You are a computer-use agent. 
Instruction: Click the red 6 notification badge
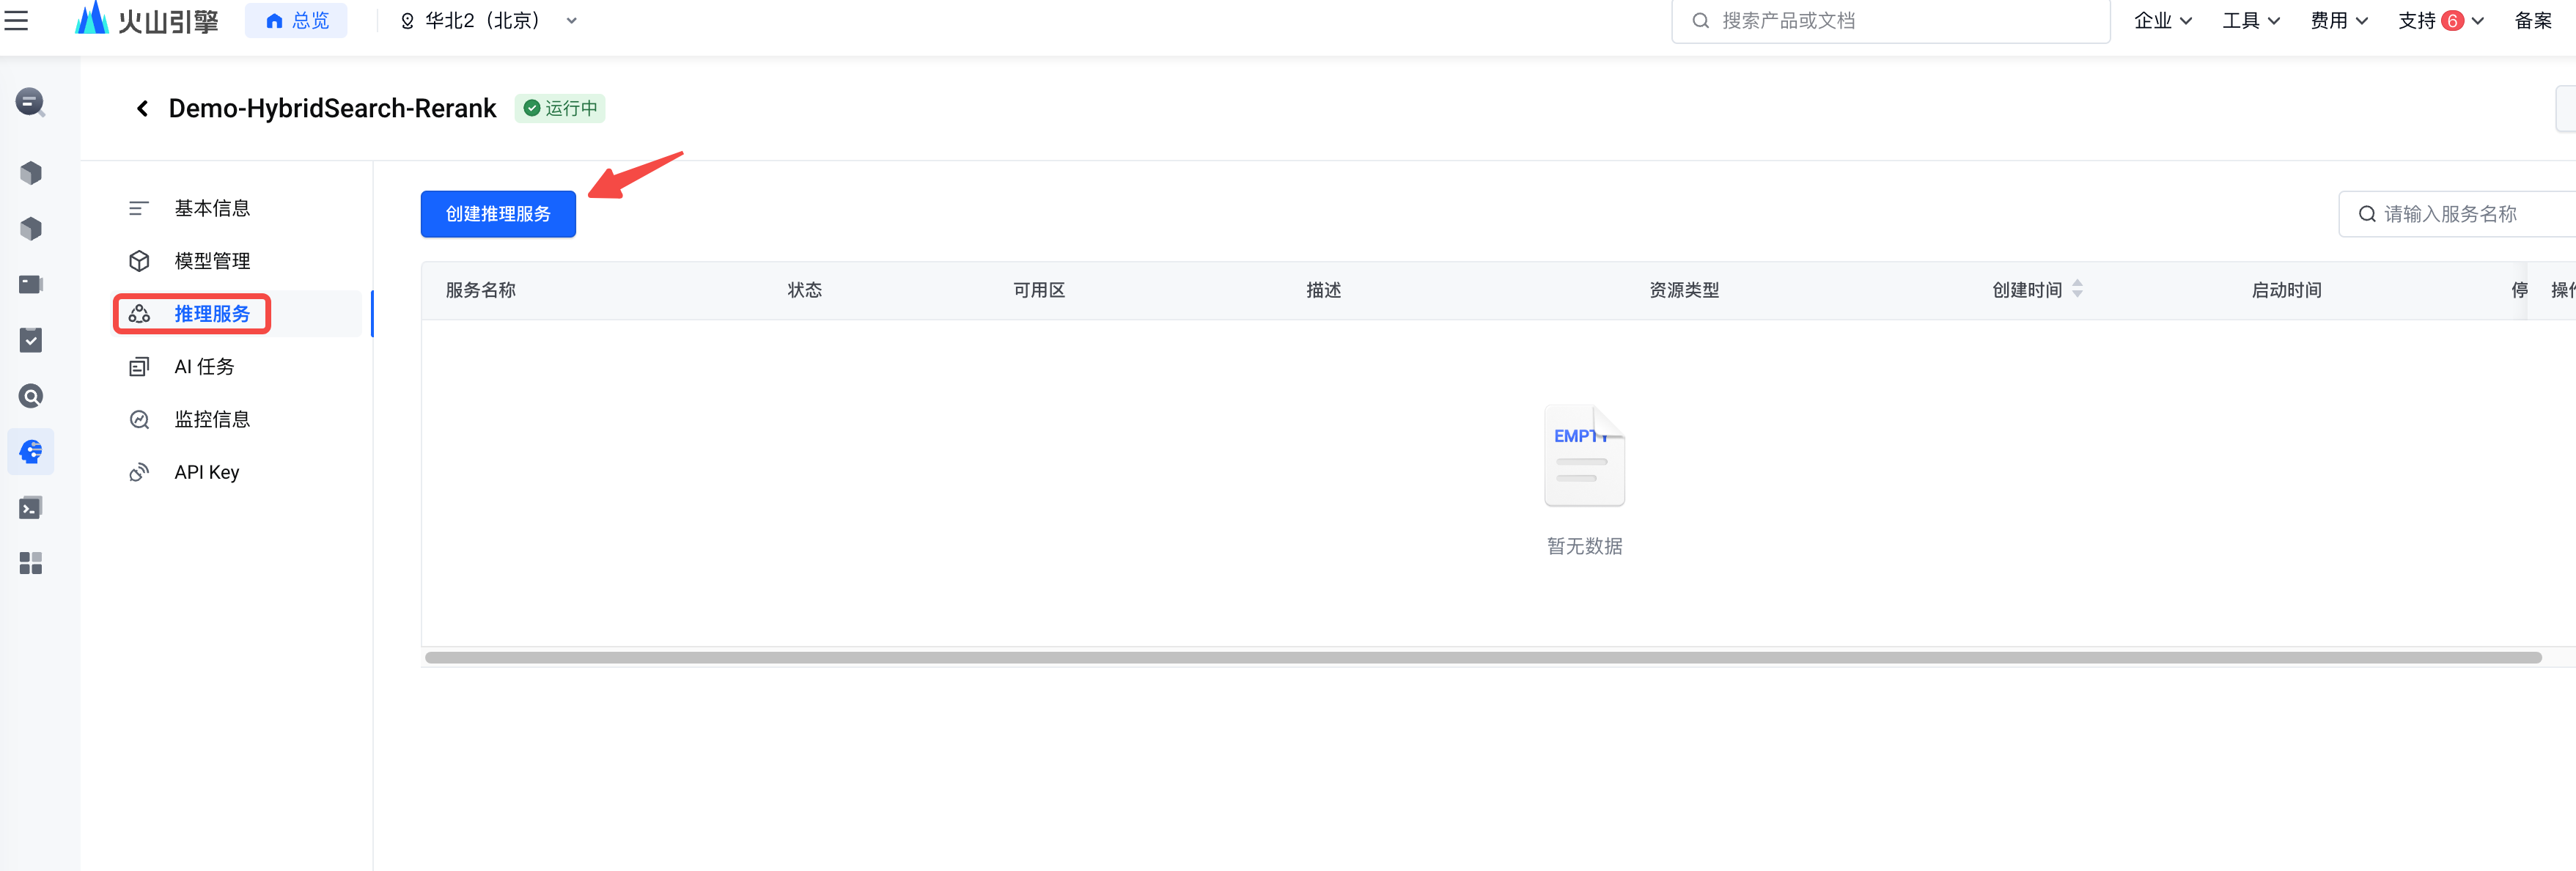coord(2452,20)
